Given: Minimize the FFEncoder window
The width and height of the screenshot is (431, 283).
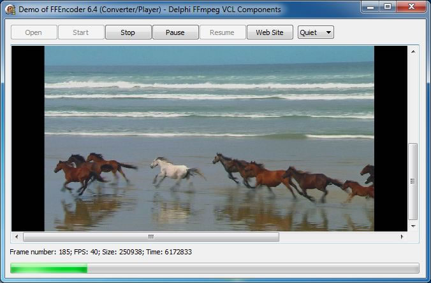Looking at the screenshot, I should click(x=370, y=7).
